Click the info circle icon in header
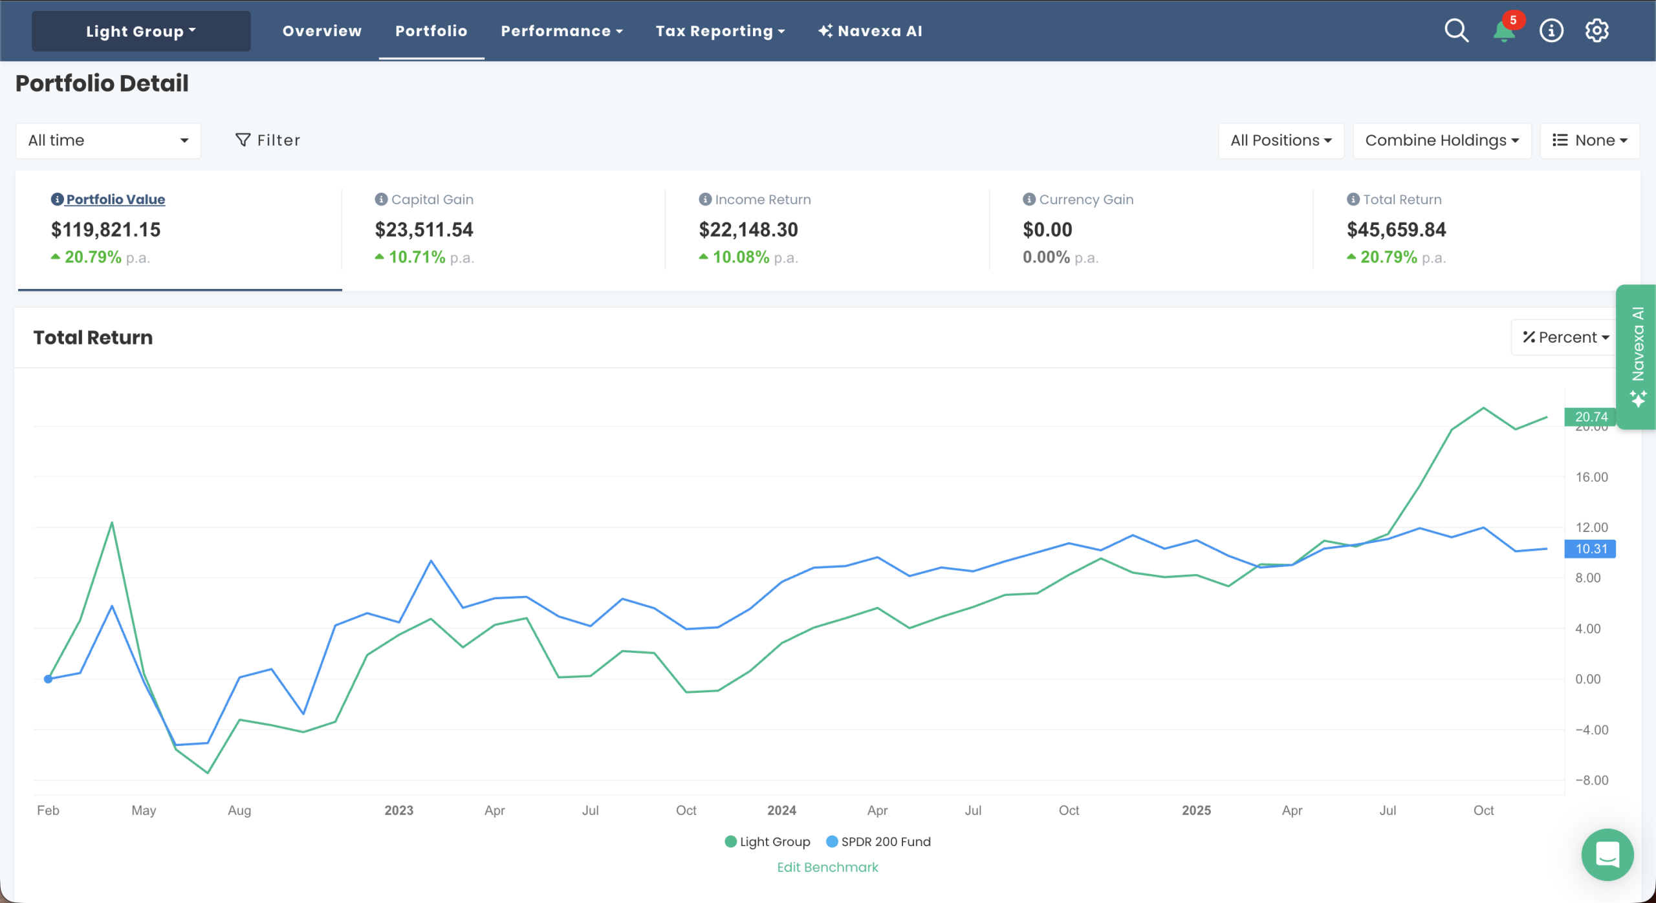The image size is (1656, 903). [1551, 30]
